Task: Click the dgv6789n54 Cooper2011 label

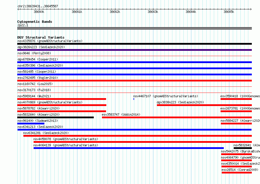Action: pos(38,59)
